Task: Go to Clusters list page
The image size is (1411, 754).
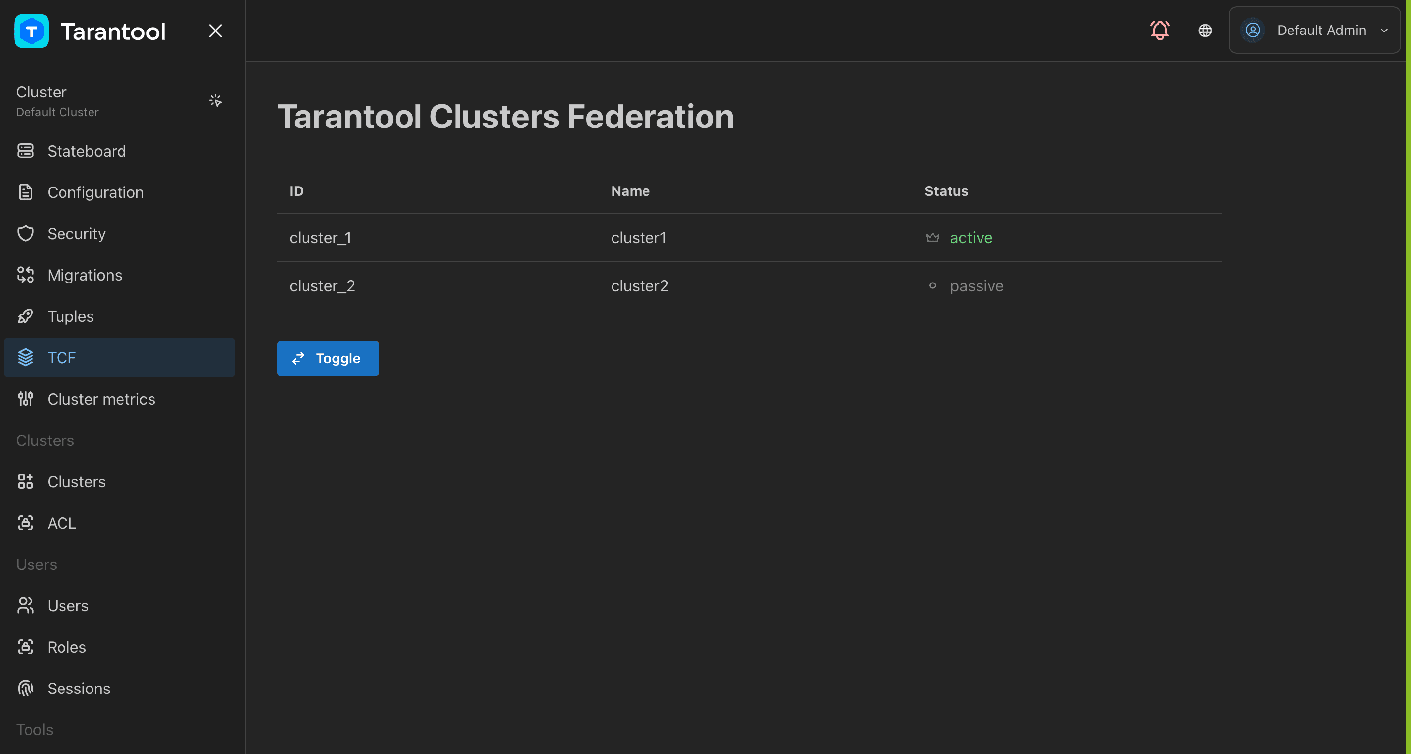Action: click(x=120, y=482)
